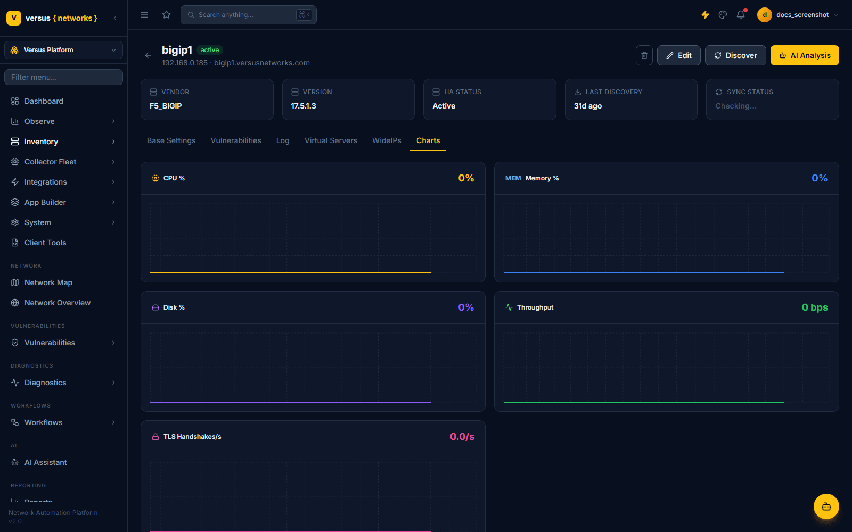Switch to the Base Settings tab
852x532 pixels.
[171, 140]
